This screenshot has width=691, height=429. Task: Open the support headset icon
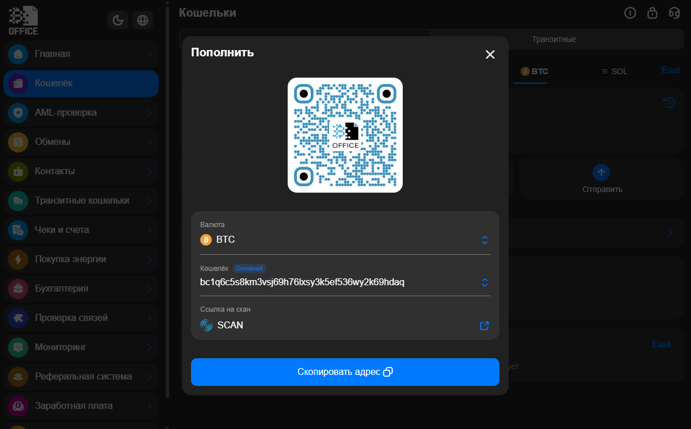pos(674,13)
